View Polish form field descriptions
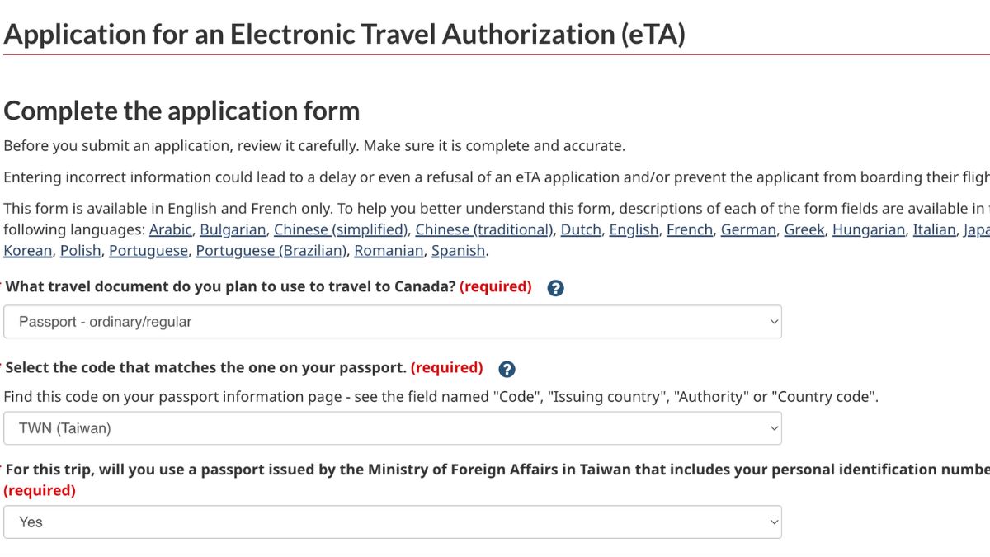Viewport: 990px width, 557px height. 81,251
